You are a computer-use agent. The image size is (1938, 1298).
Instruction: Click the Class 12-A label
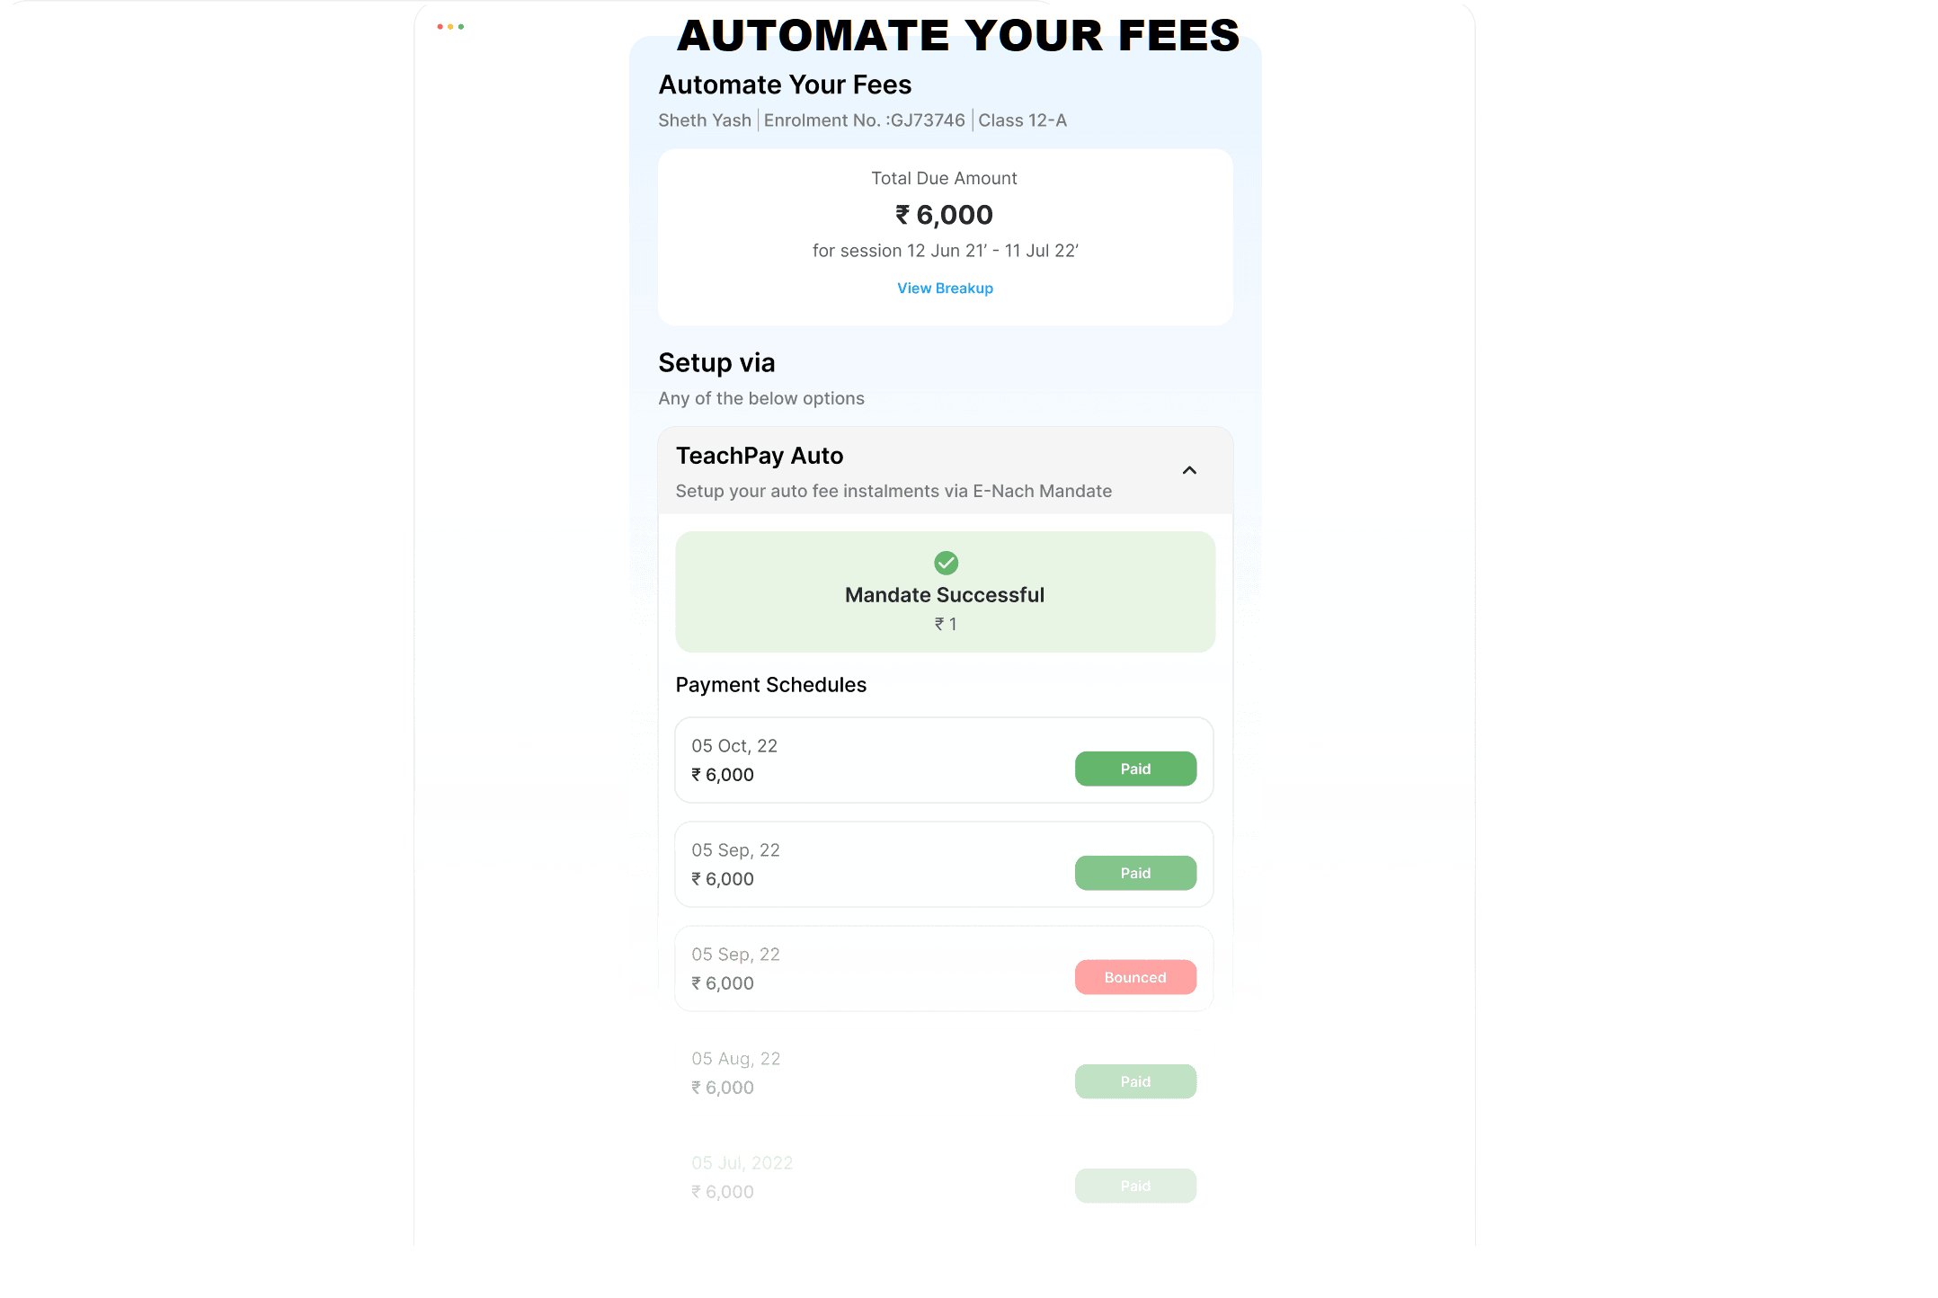(x=1022, y=120)
